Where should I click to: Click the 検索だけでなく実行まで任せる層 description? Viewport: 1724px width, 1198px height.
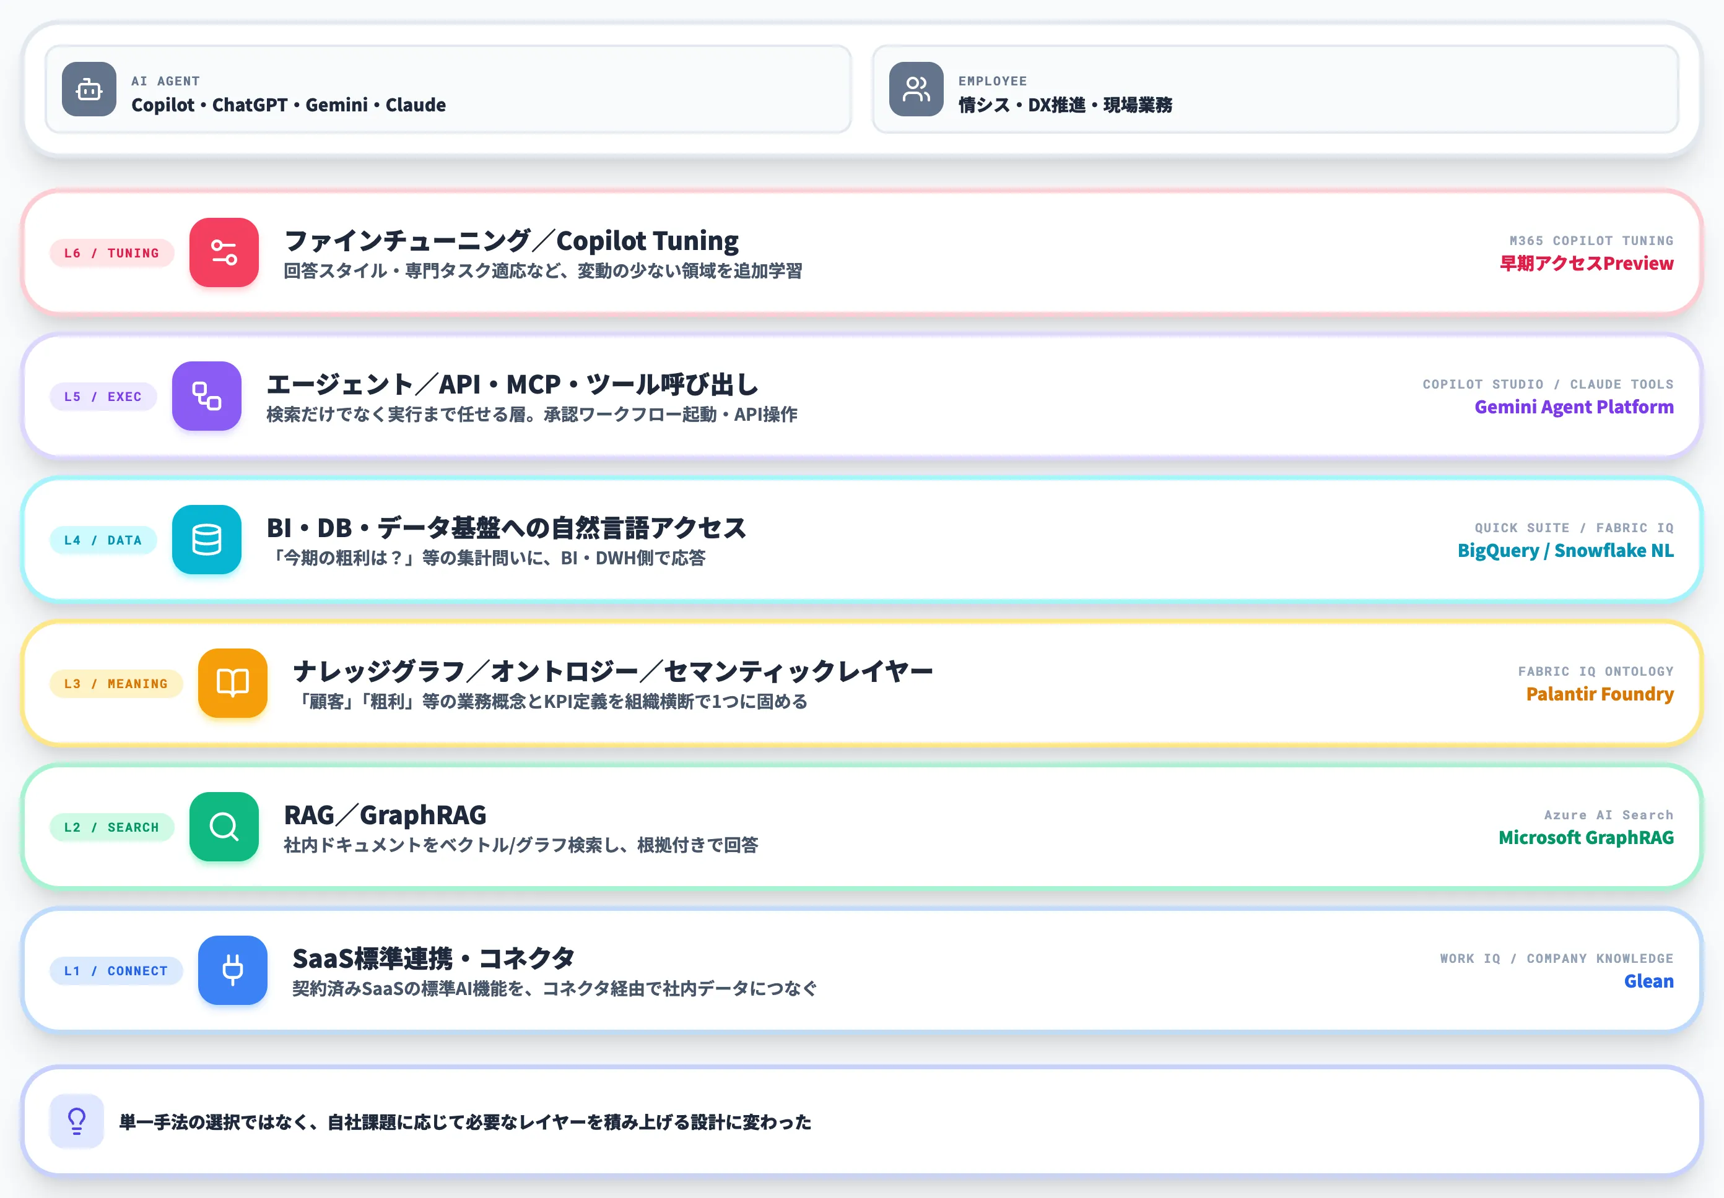531,414
